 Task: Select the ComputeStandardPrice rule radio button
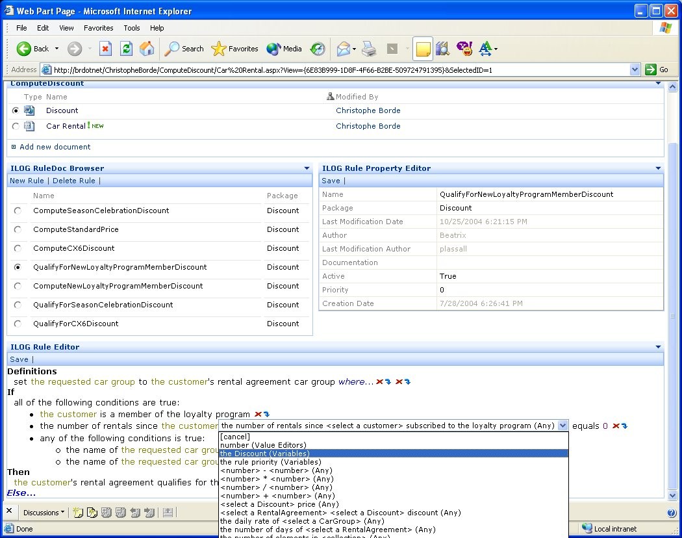point(18,229)
